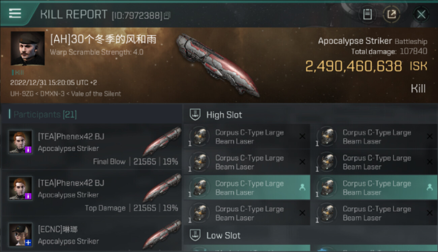
Task: Click the highlighted right-column beam laser with person icon
Action: pos(374,187)
